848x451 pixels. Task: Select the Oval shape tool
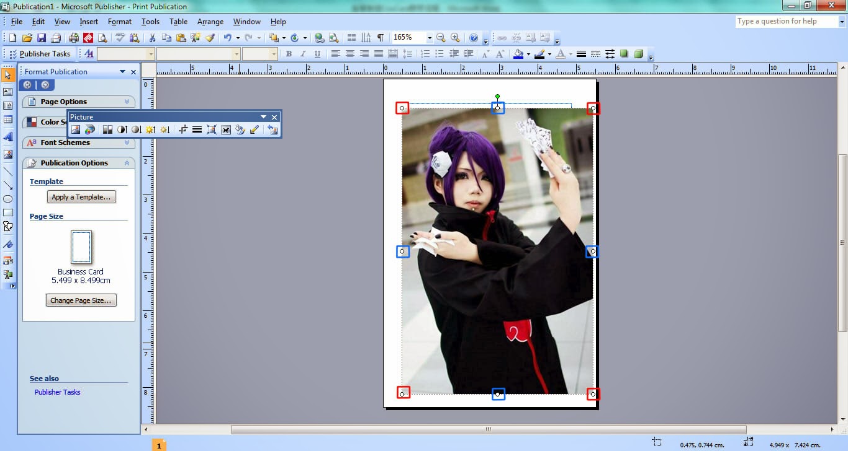pyautogui.click(x=8, y=199)
